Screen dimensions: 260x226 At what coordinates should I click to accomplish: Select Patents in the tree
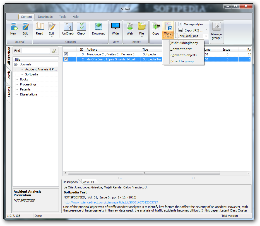pos(25,89)
